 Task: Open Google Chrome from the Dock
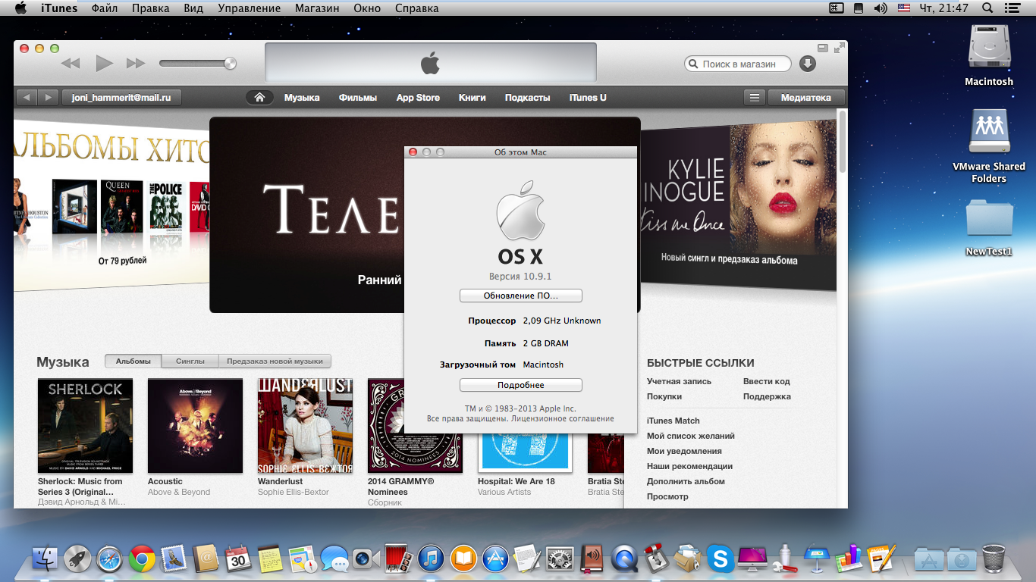142,559
